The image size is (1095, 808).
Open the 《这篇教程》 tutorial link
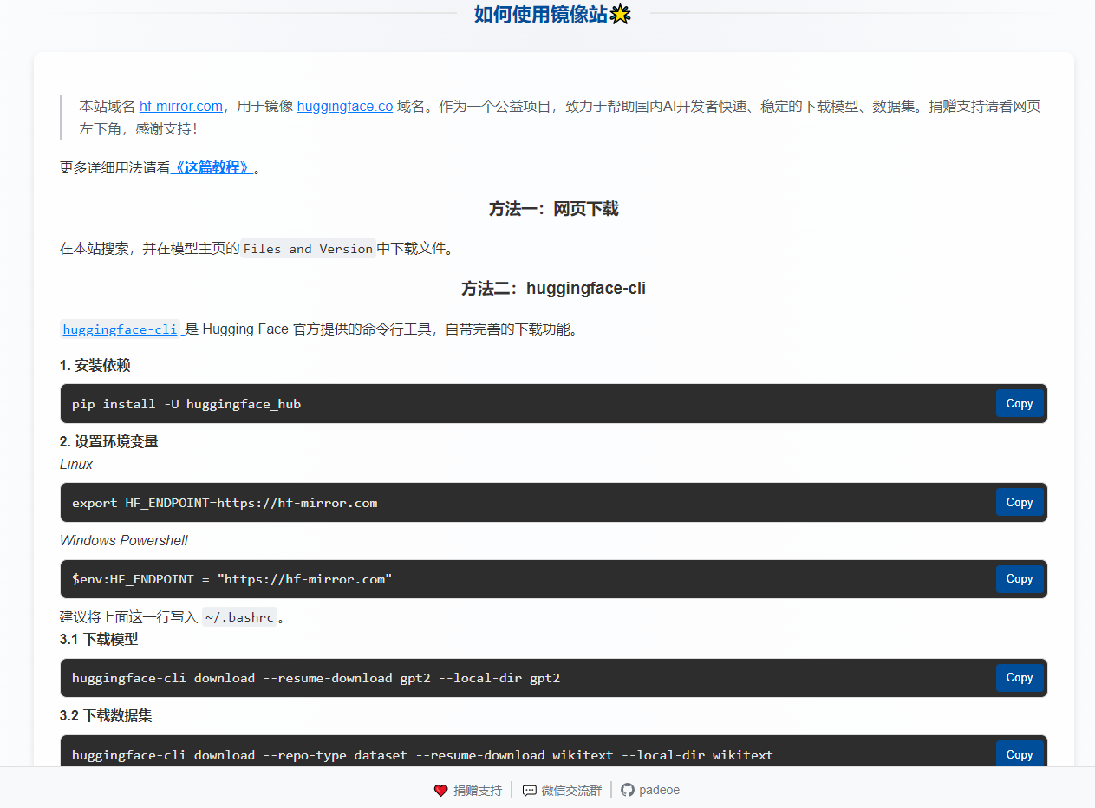click(x=212, y=168)
